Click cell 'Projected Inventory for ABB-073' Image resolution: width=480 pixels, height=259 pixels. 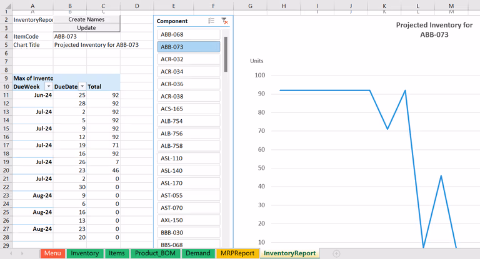[x=96, y=45]
